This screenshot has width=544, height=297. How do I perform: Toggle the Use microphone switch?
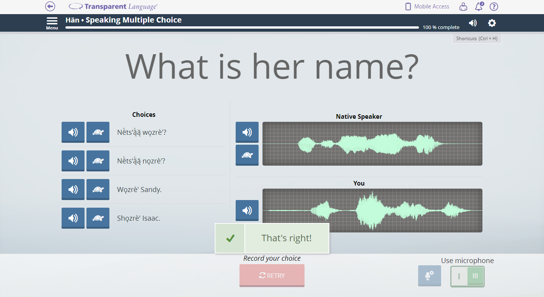click(467, 276)
